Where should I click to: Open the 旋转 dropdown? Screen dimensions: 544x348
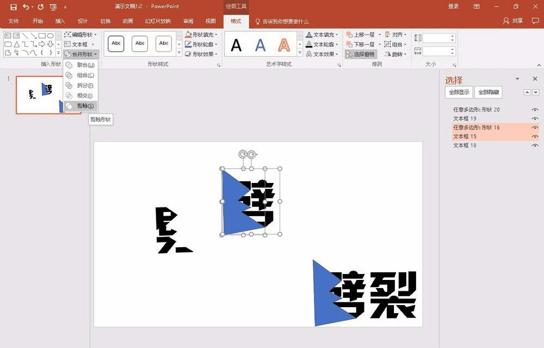[395, 54]
